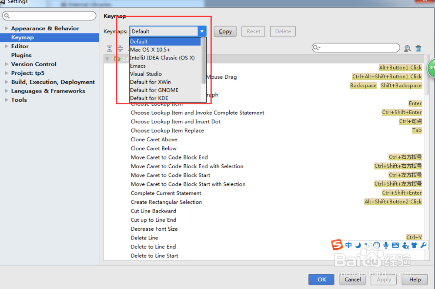Click the Expand All icon above the action tree
Viewport: 435px width, 289px height.
pyautogui.click(x=110, y=49)
